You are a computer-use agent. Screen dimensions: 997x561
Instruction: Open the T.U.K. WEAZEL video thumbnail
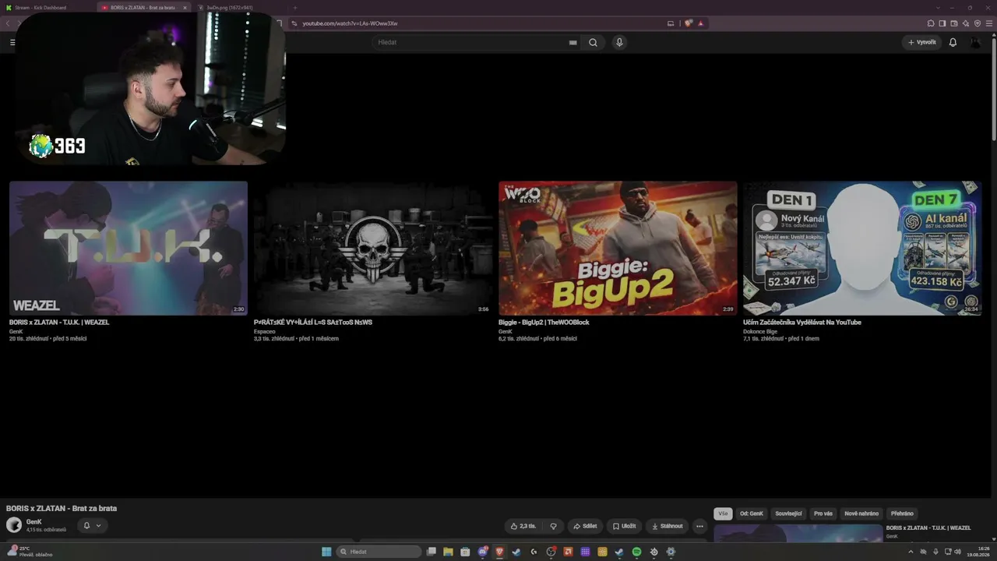129,248
